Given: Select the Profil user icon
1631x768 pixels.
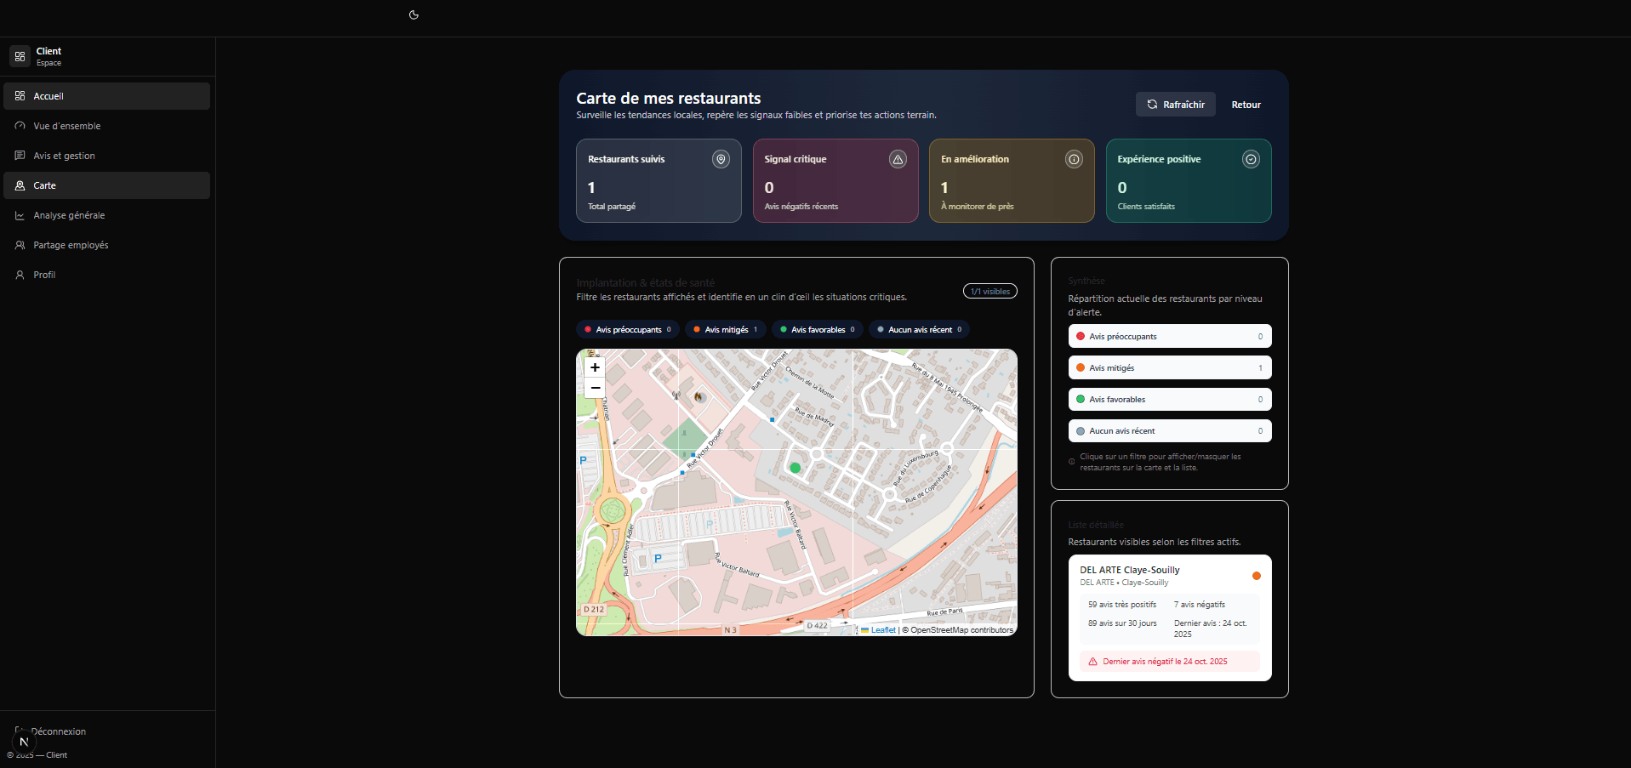Looking at the screenshot, I should click(20, 275).
